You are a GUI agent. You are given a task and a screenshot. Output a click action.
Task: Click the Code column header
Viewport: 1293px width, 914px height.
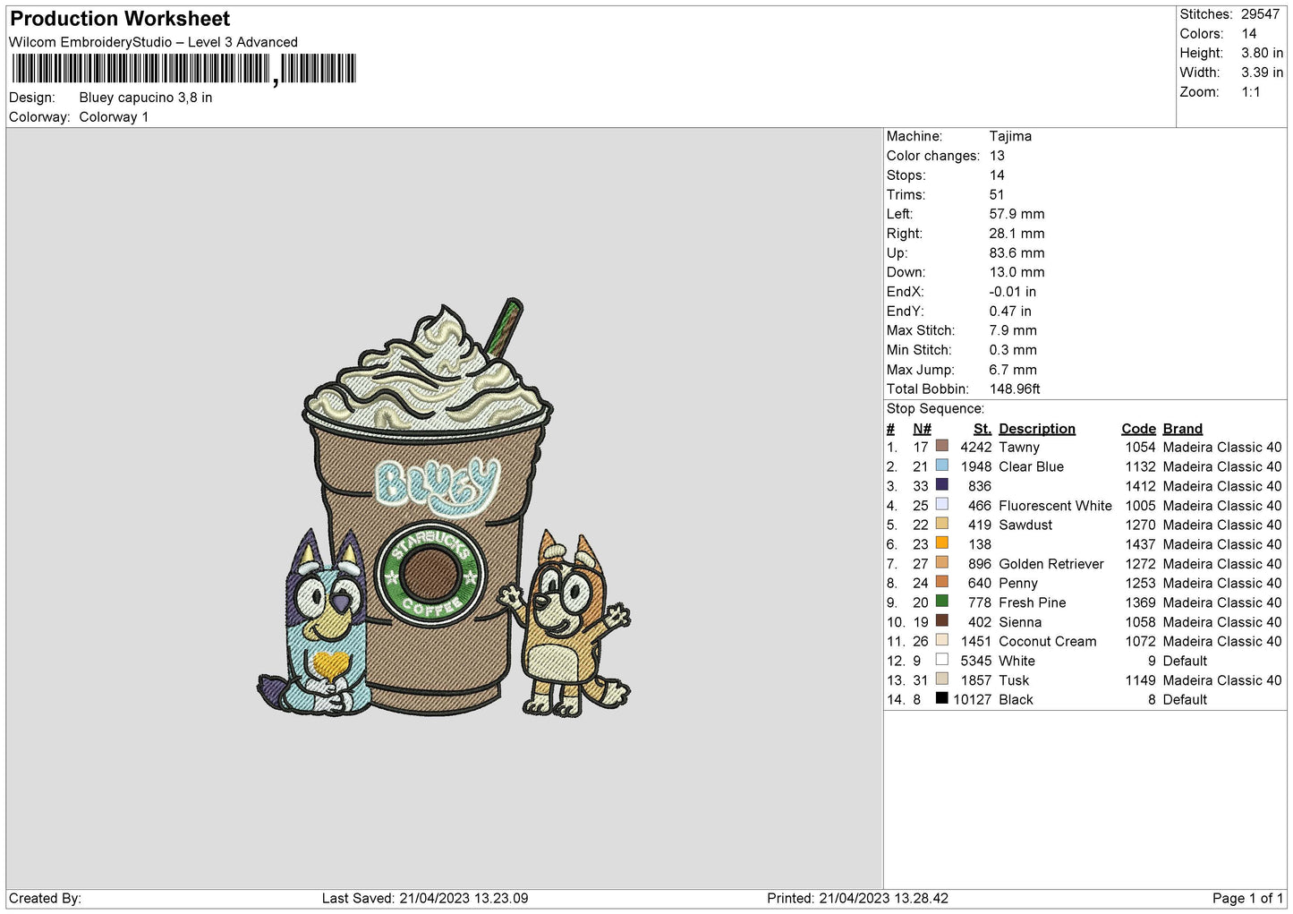(x=1138, y=429)
